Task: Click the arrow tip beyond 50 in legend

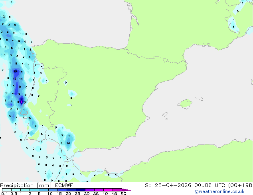Action: [x=126, y=190]
